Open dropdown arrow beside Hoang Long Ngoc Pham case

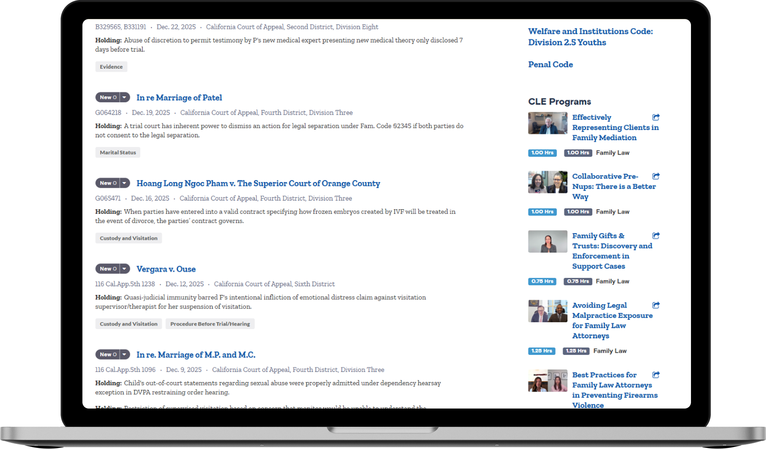tap(124, 183)
